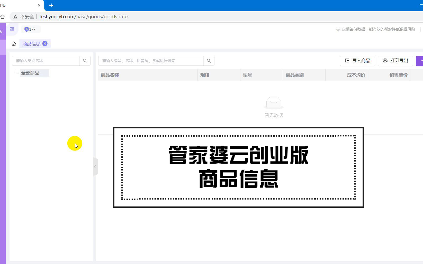
Task: Close the 商品信息 tab
Action: pos(45,44)
